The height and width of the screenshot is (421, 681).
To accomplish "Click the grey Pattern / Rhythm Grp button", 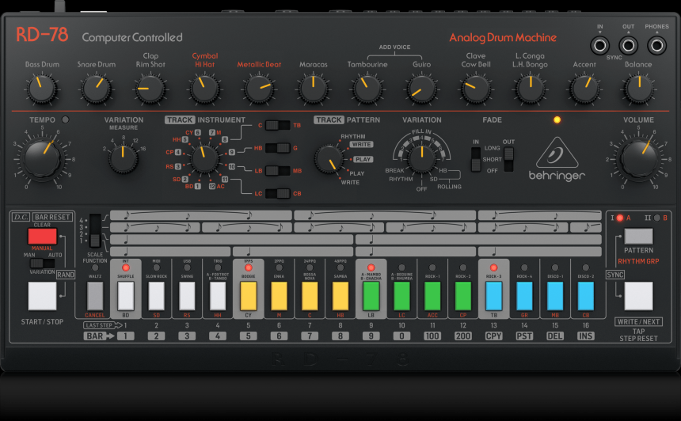I will 638,237.
